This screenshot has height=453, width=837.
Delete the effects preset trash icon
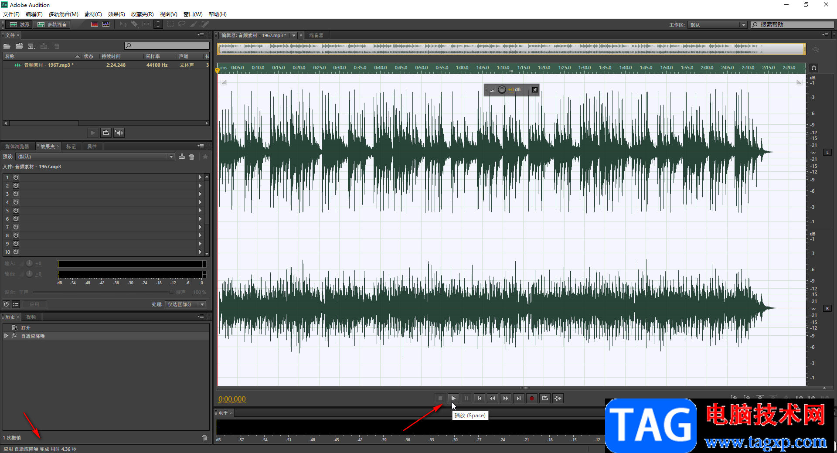point(192,157)
